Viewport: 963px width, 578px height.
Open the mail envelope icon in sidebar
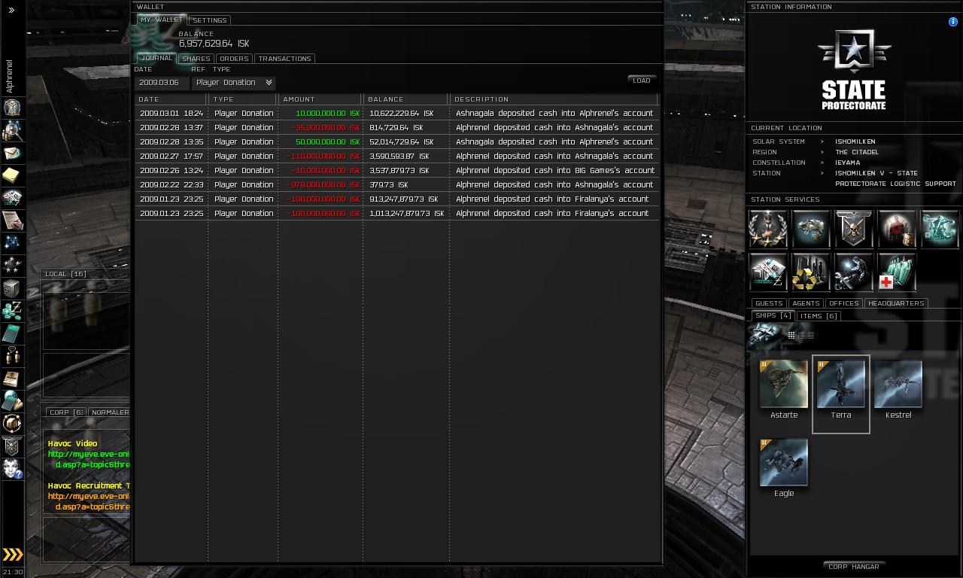(x=12, y=153)
